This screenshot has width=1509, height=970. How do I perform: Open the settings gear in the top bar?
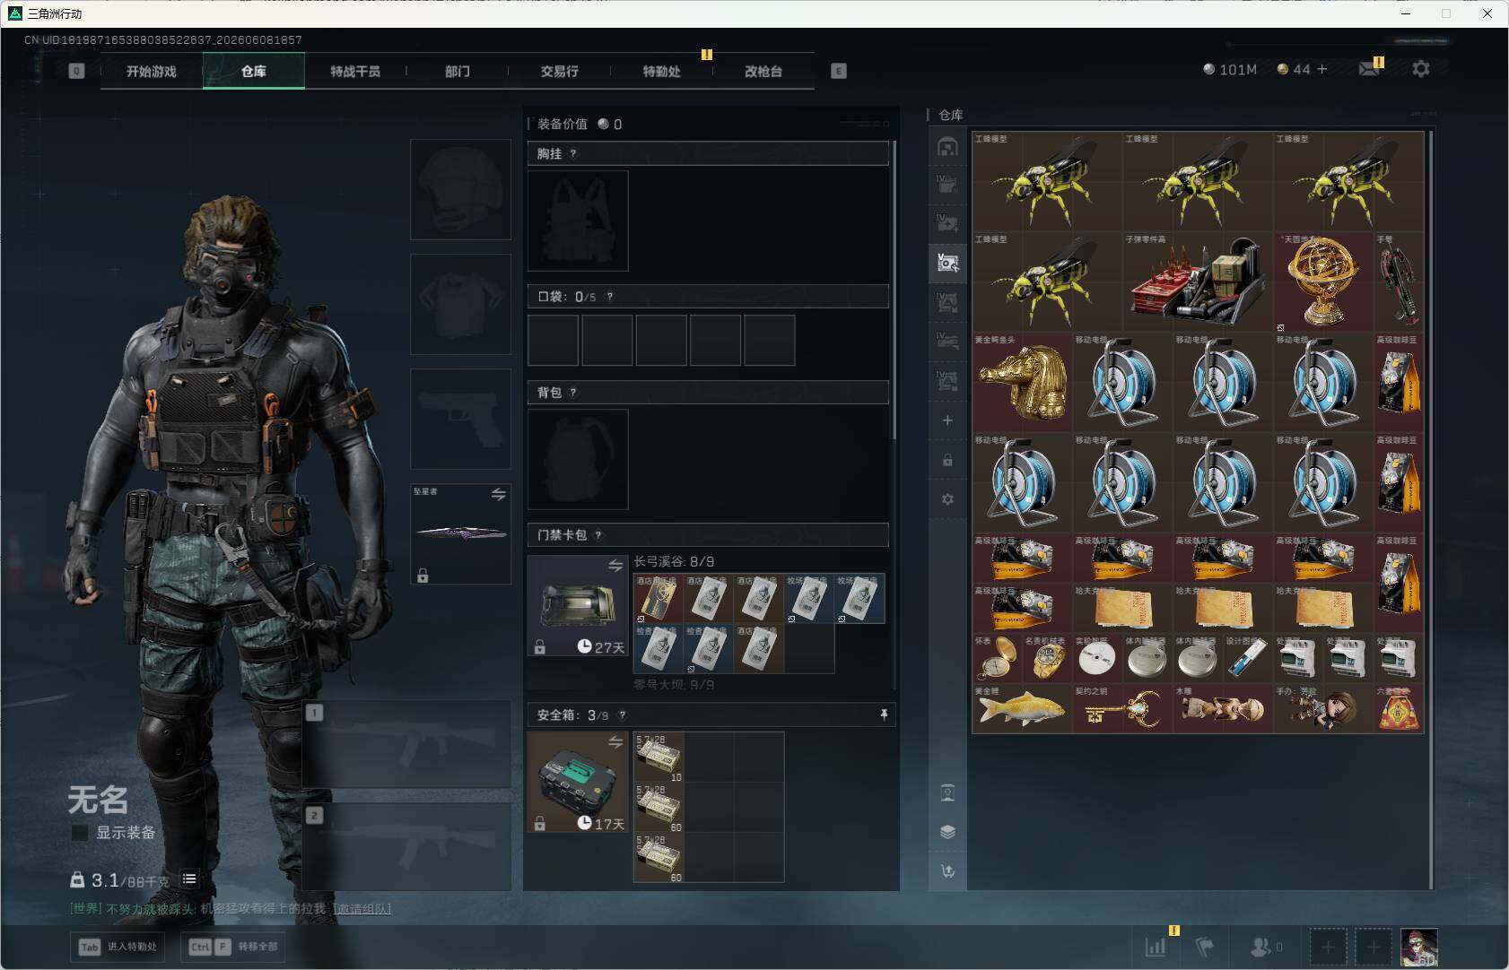(1421, 69)
